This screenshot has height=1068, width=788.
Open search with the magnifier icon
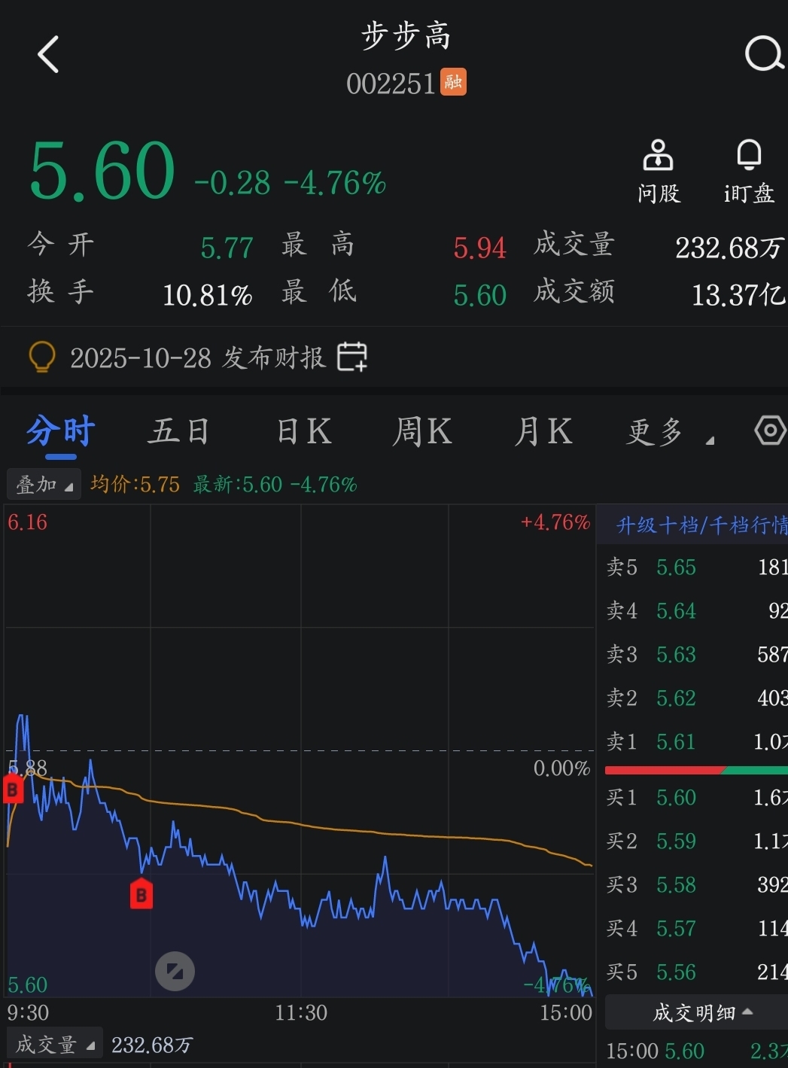pyautogui.click(x=764, y=54)
